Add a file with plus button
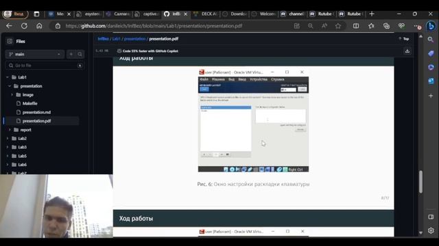Image resolution: width=439 pixels, height=246 pixels. (x=71, y=54)
